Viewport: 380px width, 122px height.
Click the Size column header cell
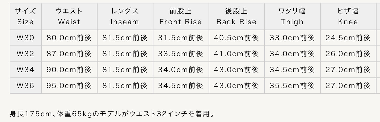point(26,16)
